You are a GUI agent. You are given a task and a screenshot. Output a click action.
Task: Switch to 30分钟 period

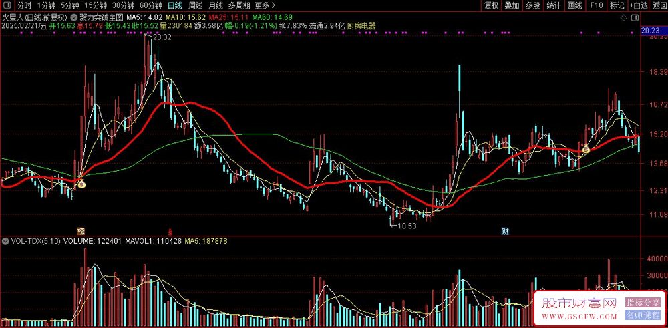123,5
